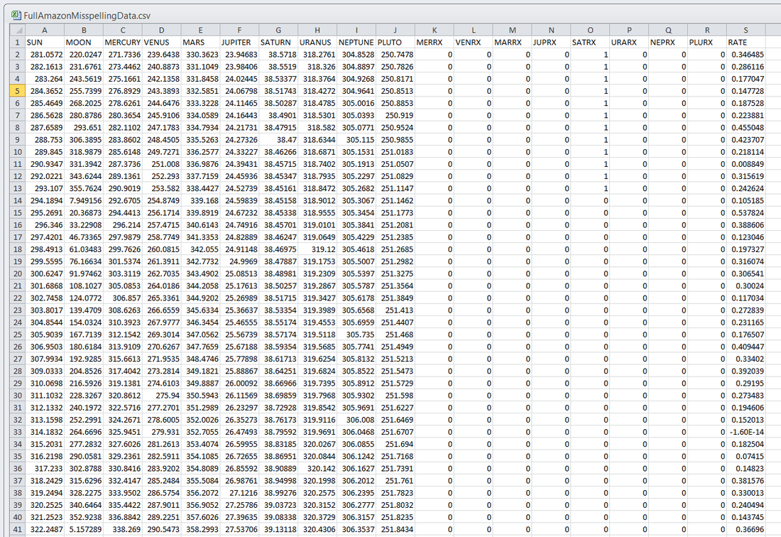Click the JUPRX header cell
Viewport: 781px width, 537px height.
tap(551, 43)
